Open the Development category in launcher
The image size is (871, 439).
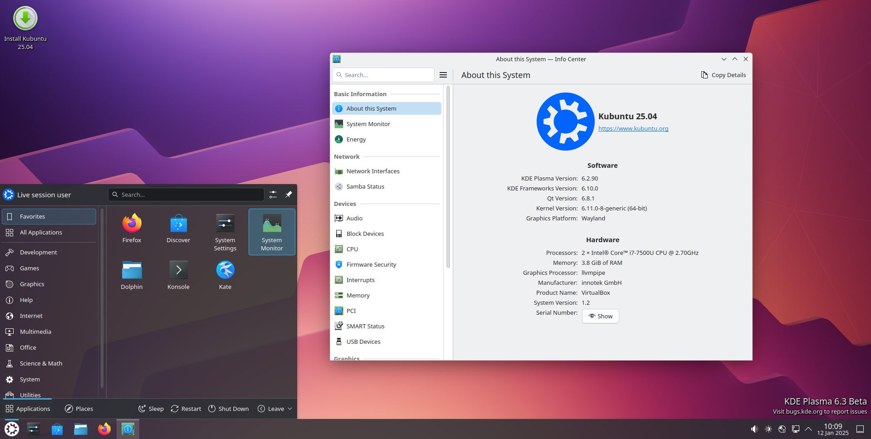49,252
